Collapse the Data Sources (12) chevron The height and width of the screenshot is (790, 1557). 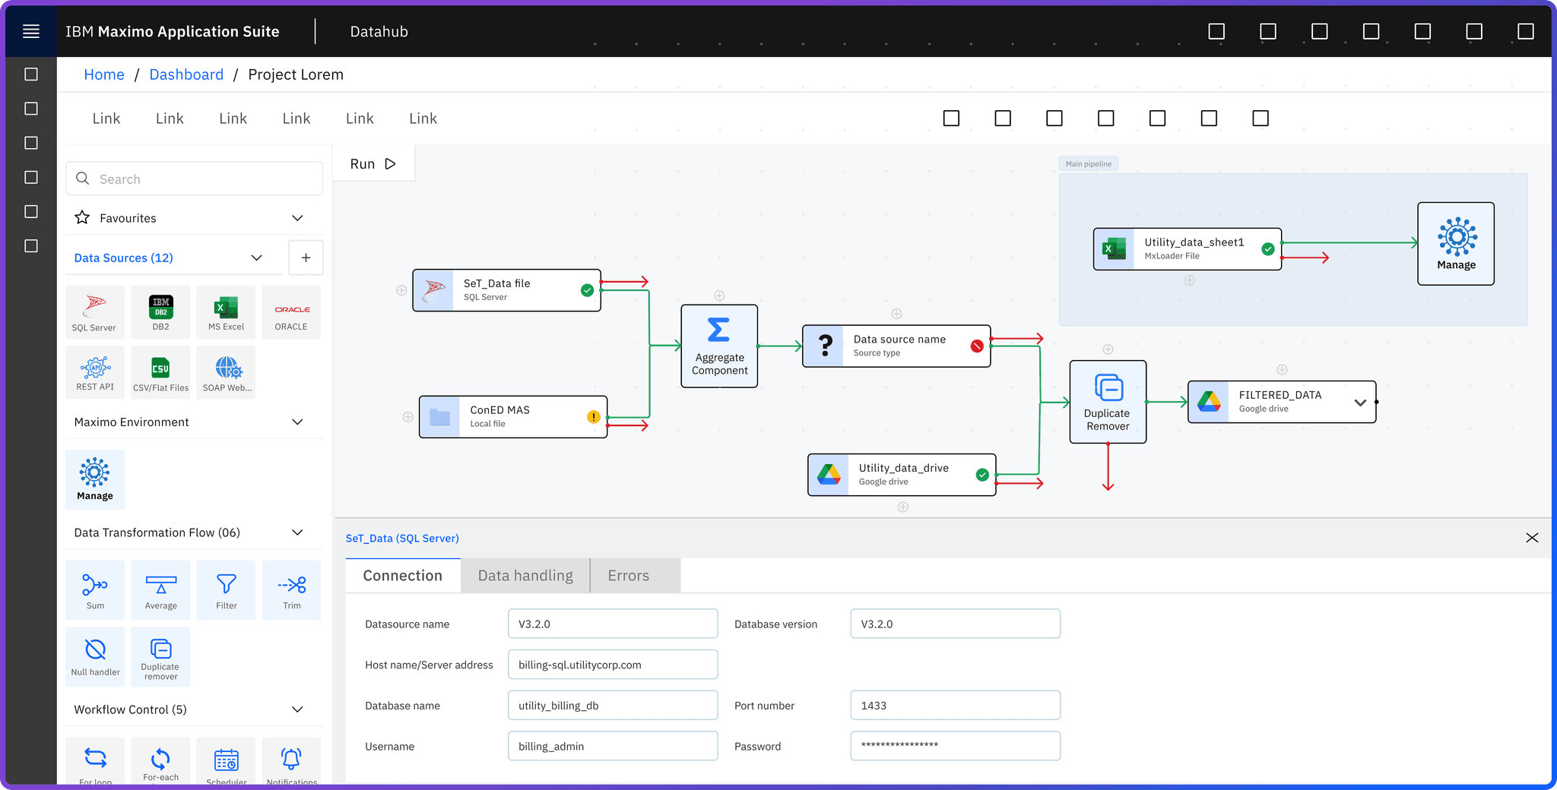tap(256, 258)
